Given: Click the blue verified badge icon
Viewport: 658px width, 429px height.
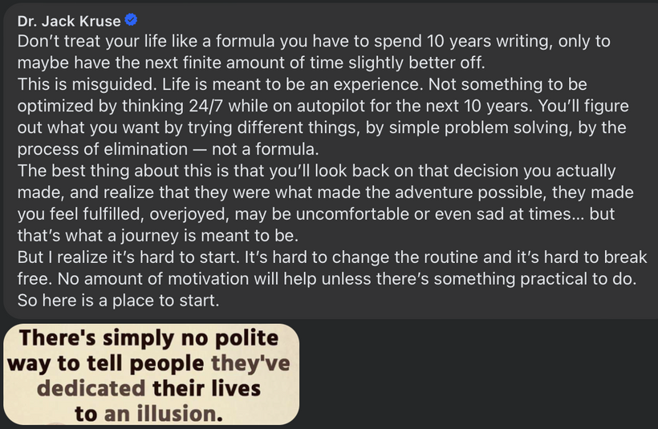Looking at the screenshot, I should pos(131,20).
